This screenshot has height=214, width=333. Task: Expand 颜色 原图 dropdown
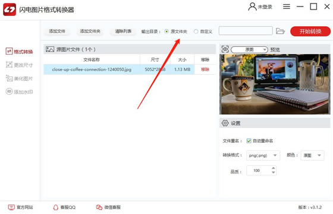click(312, 155)
